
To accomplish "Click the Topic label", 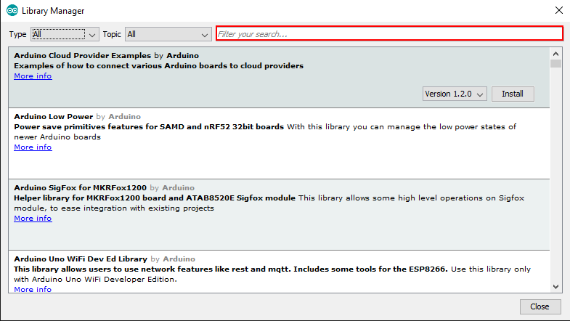I will click(x=112, y=34).
